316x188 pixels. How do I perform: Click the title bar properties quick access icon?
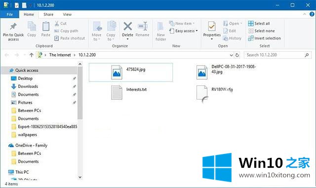[x=16, y=5]
